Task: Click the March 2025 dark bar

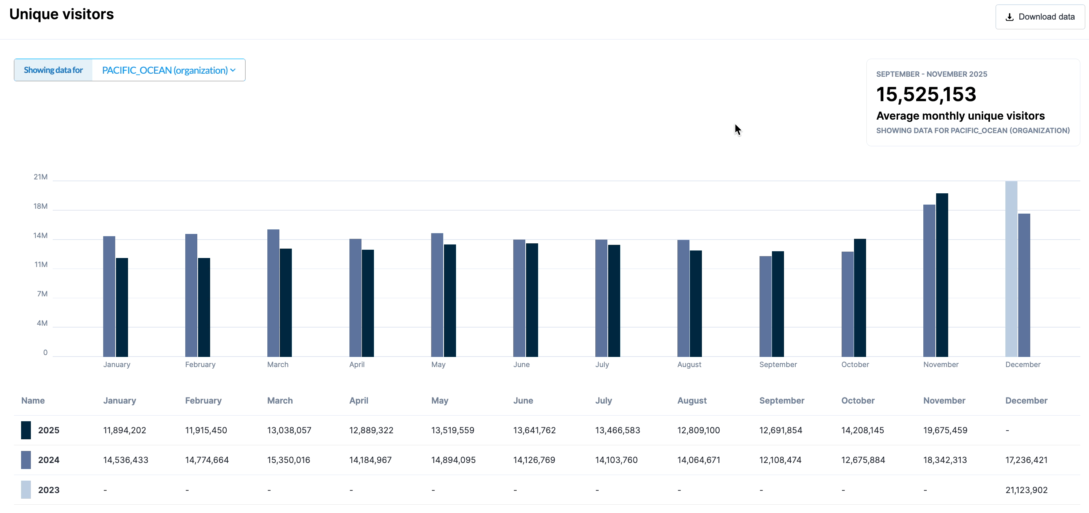Action: [x=286, y=302]
